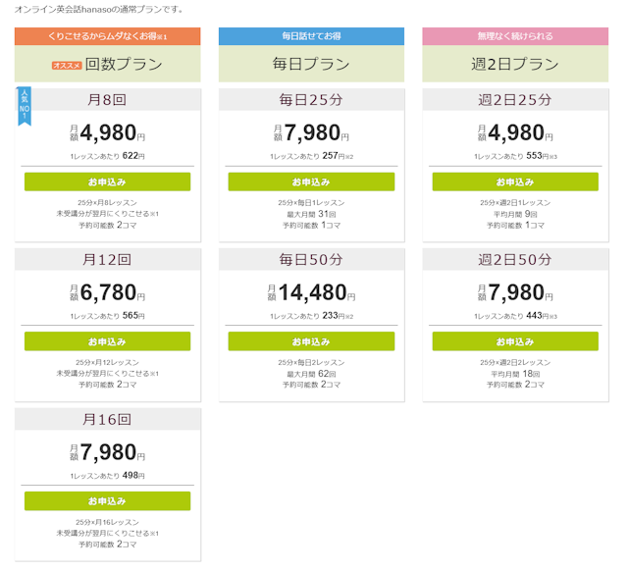The height and width of the screenshot is (572, 628).
Task: Apply for the 週2日25分 plan
Action: (x=515, y=182)
